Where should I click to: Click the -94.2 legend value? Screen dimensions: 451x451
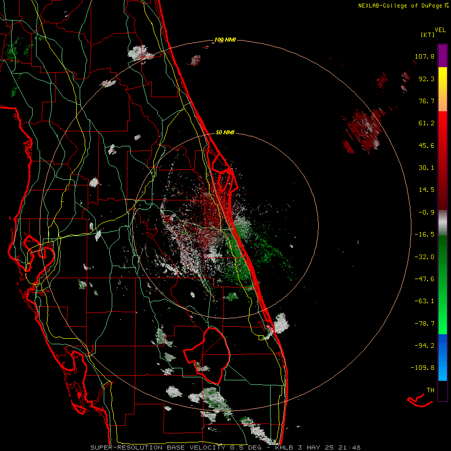(x=424, y=346)
